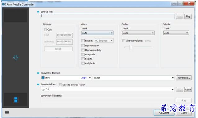Browse for save folder with ... button
198x118 pixels.
coord(180,90)
